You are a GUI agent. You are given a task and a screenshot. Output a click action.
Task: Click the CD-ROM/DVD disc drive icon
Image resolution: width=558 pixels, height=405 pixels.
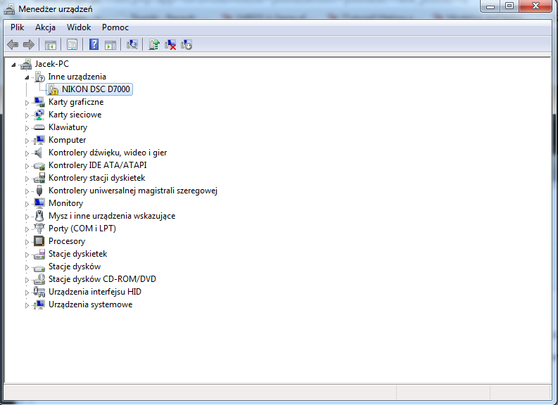39,279
